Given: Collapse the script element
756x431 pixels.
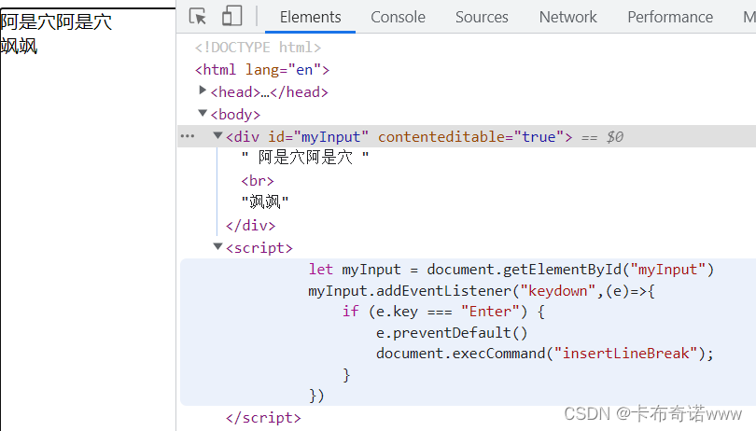Looking at the screenshot, I should click(x=217, y=246).
